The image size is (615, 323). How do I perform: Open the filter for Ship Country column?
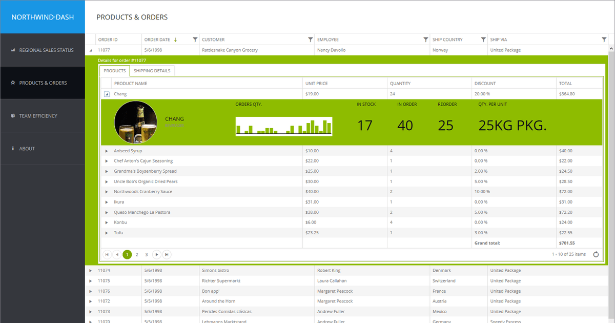tap(482, 39)
